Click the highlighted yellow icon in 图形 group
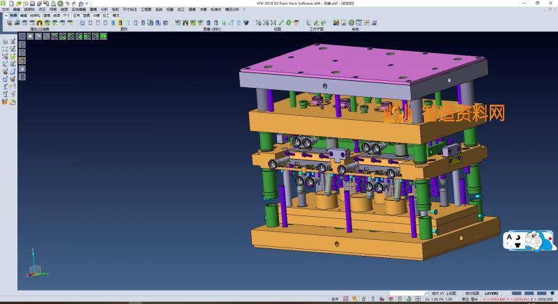558x304 pixels. point(119,23)
